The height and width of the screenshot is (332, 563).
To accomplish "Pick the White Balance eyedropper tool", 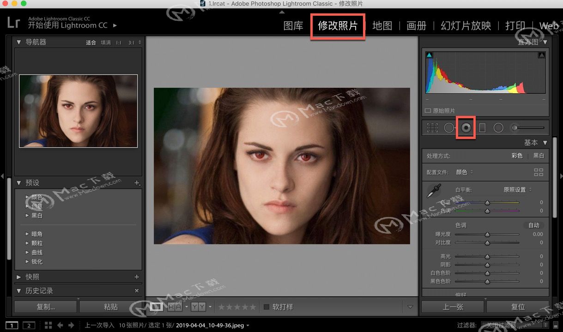I will click(x=434, y=191).
